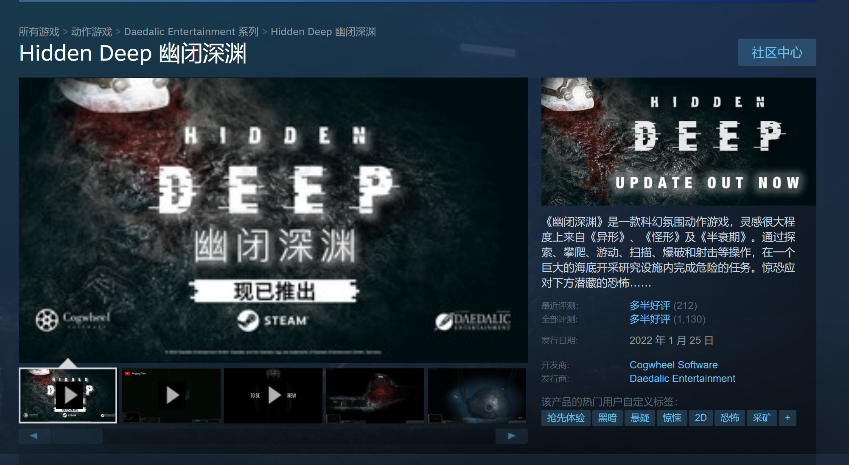Open developer Cogwheel Software link
Image resolution: width=849 pixels, height=465 pixels.
674,365
